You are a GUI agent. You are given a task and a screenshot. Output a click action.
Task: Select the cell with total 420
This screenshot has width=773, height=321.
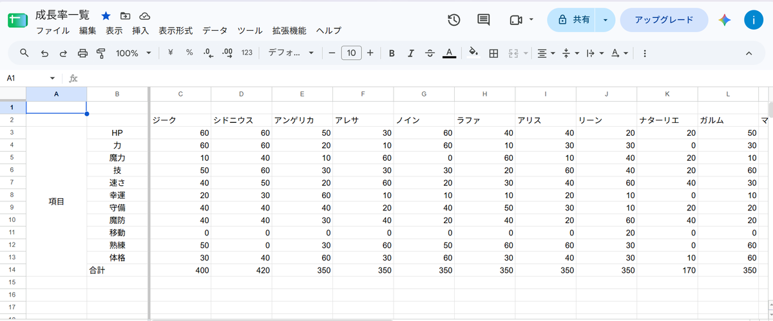click(x=242, y=271)
